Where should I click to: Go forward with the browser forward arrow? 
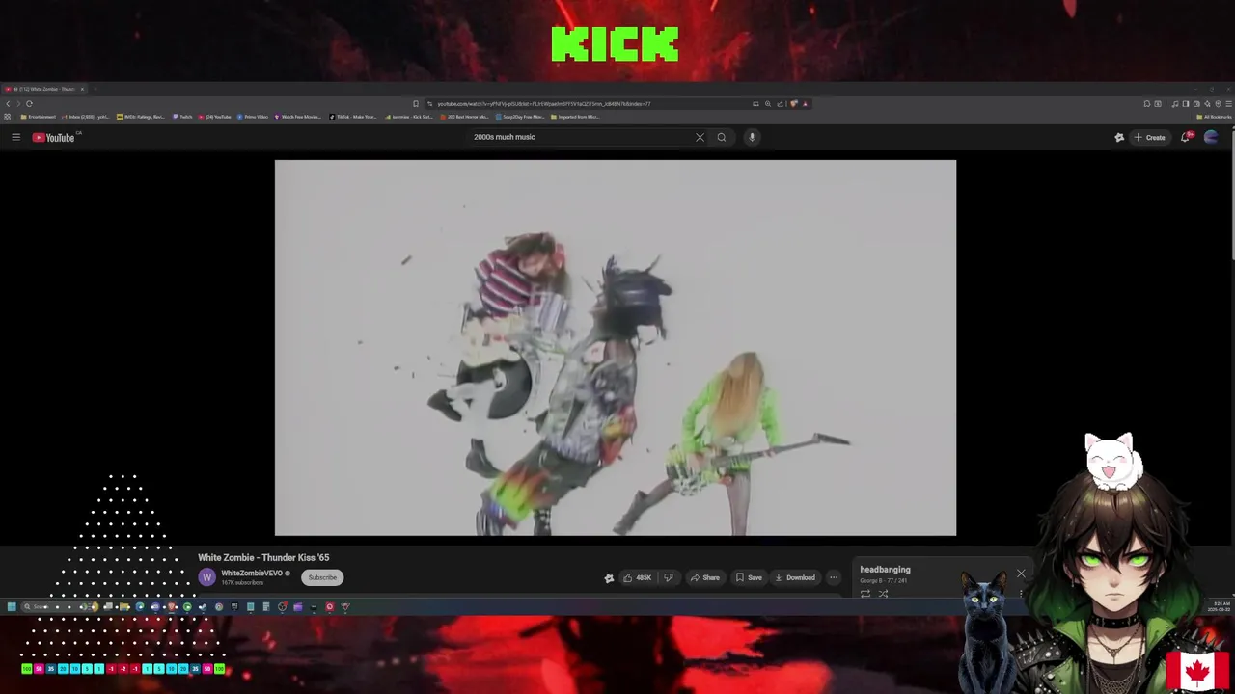point(18,103)
